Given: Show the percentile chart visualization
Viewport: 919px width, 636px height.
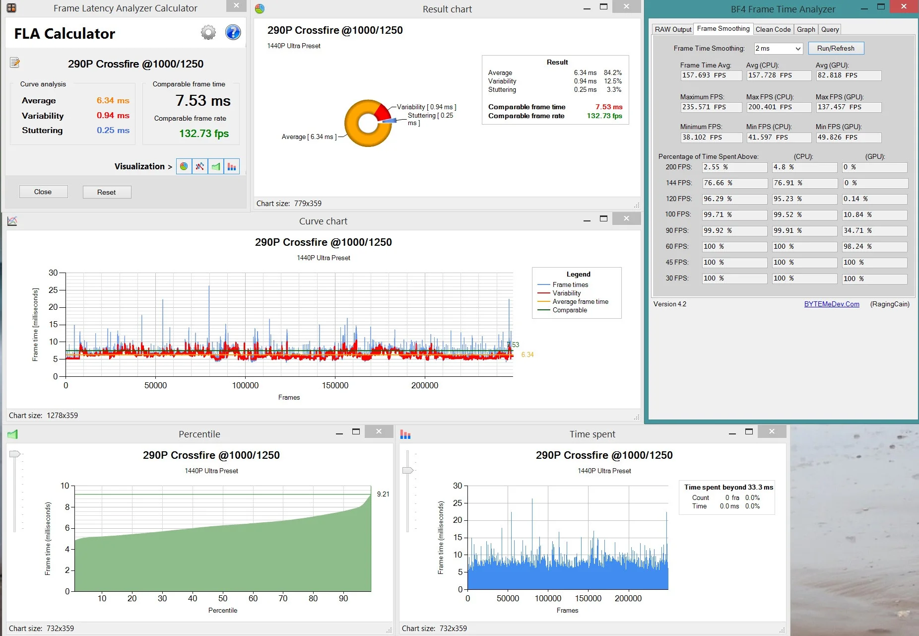Looking at the screenshot, I should point(216,166).
